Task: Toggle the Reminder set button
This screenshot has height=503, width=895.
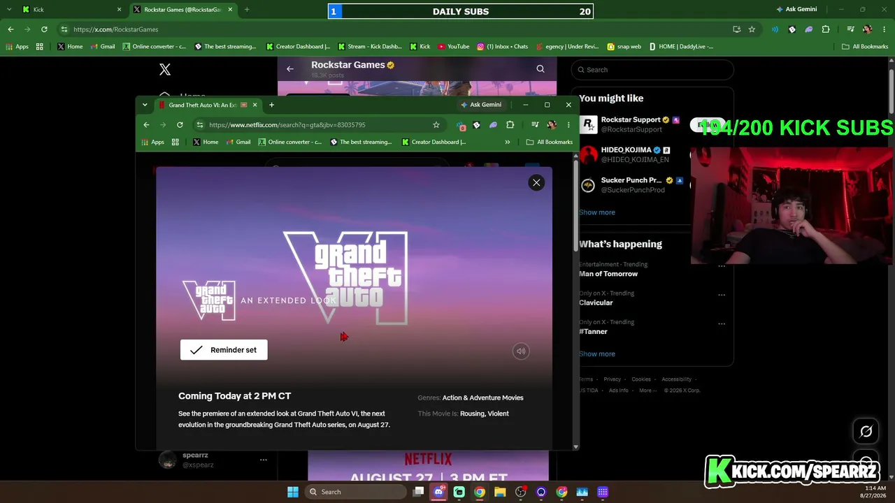Action: [x=224, y=350]
